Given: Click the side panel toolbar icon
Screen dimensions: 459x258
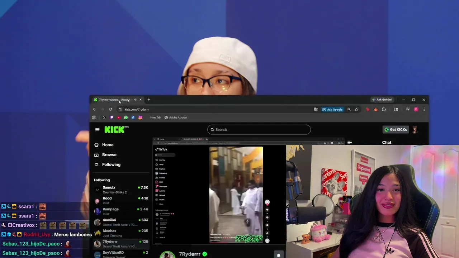Looking at the screenshot, I should [x=396, y=109].
